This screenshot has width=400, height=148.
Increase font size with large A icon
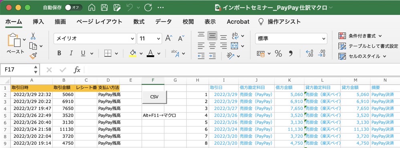(169, 38)
